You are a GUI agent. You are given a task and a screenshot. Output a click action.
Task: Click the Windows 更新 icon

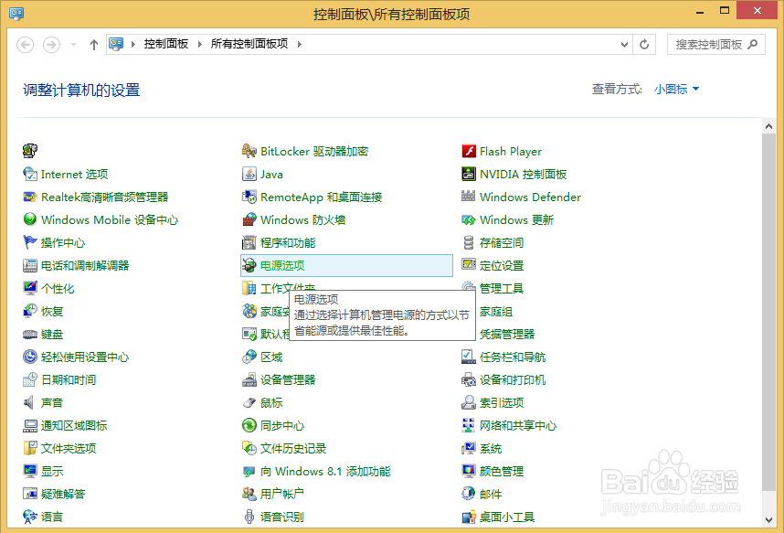469,219
